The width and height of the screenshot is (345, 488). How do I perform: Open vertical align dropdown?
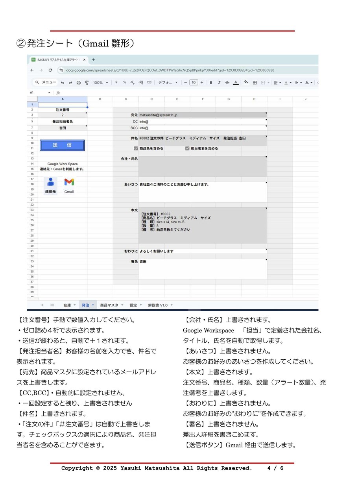(288, 83)
